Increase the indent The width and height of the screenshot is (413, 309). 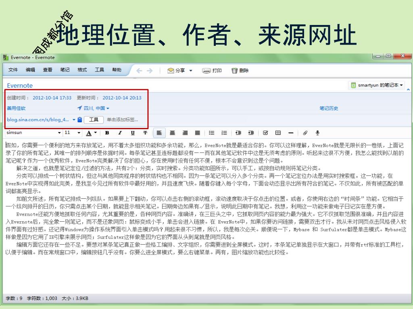click(251, 133)
